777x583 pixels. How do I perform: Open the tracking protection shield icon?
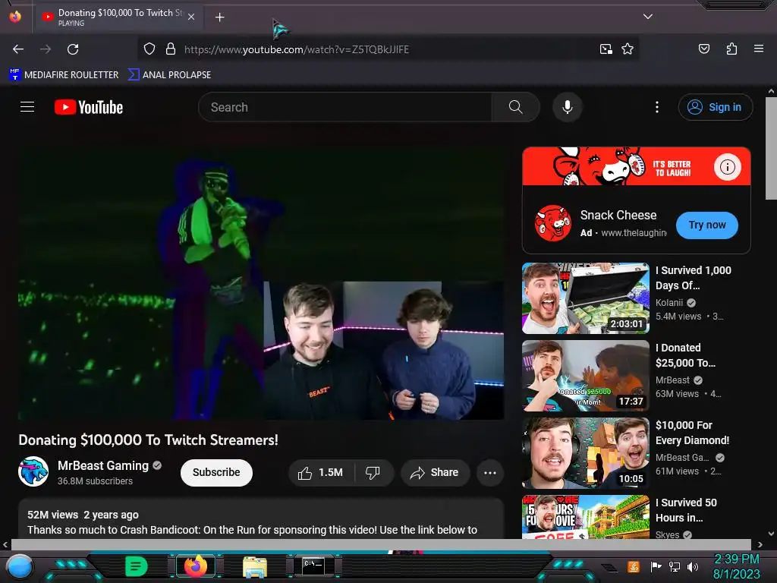tap(149, 49)
